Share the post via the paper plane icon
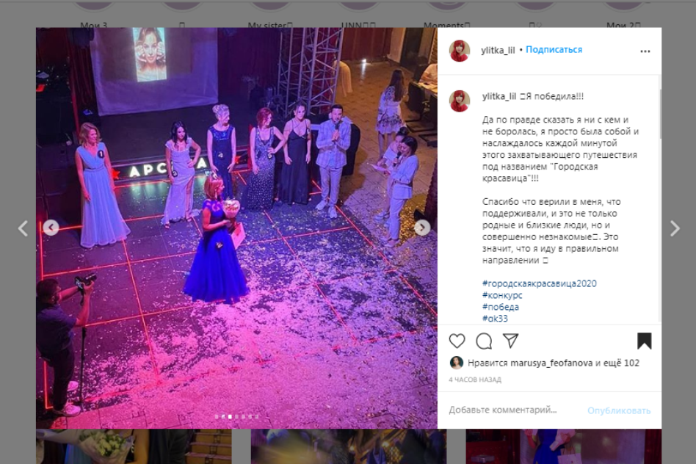The width and height of the screenshot is (696, 464). [510, 341]
